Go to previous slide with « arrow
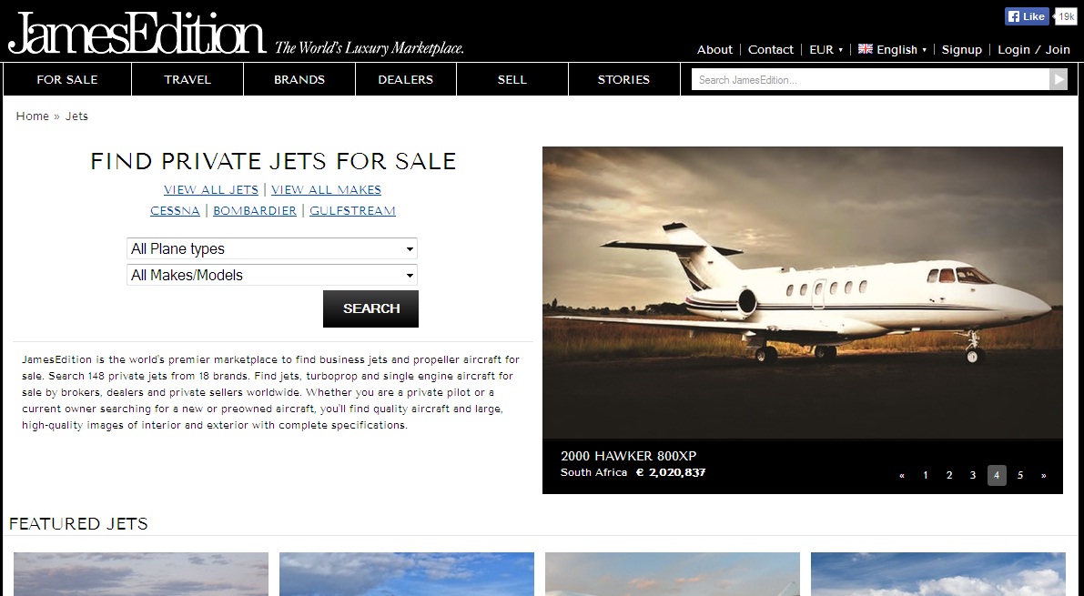 pos(901,475)
